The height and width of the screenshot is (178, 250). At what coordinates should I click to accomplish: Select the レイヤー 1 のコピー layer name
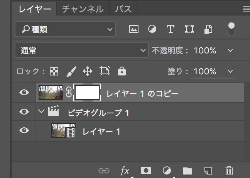142,93
